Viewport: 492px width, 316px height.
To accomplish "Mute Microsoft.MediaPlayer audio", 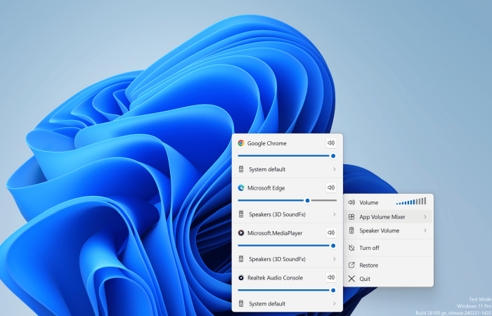I will coord(331,232).
